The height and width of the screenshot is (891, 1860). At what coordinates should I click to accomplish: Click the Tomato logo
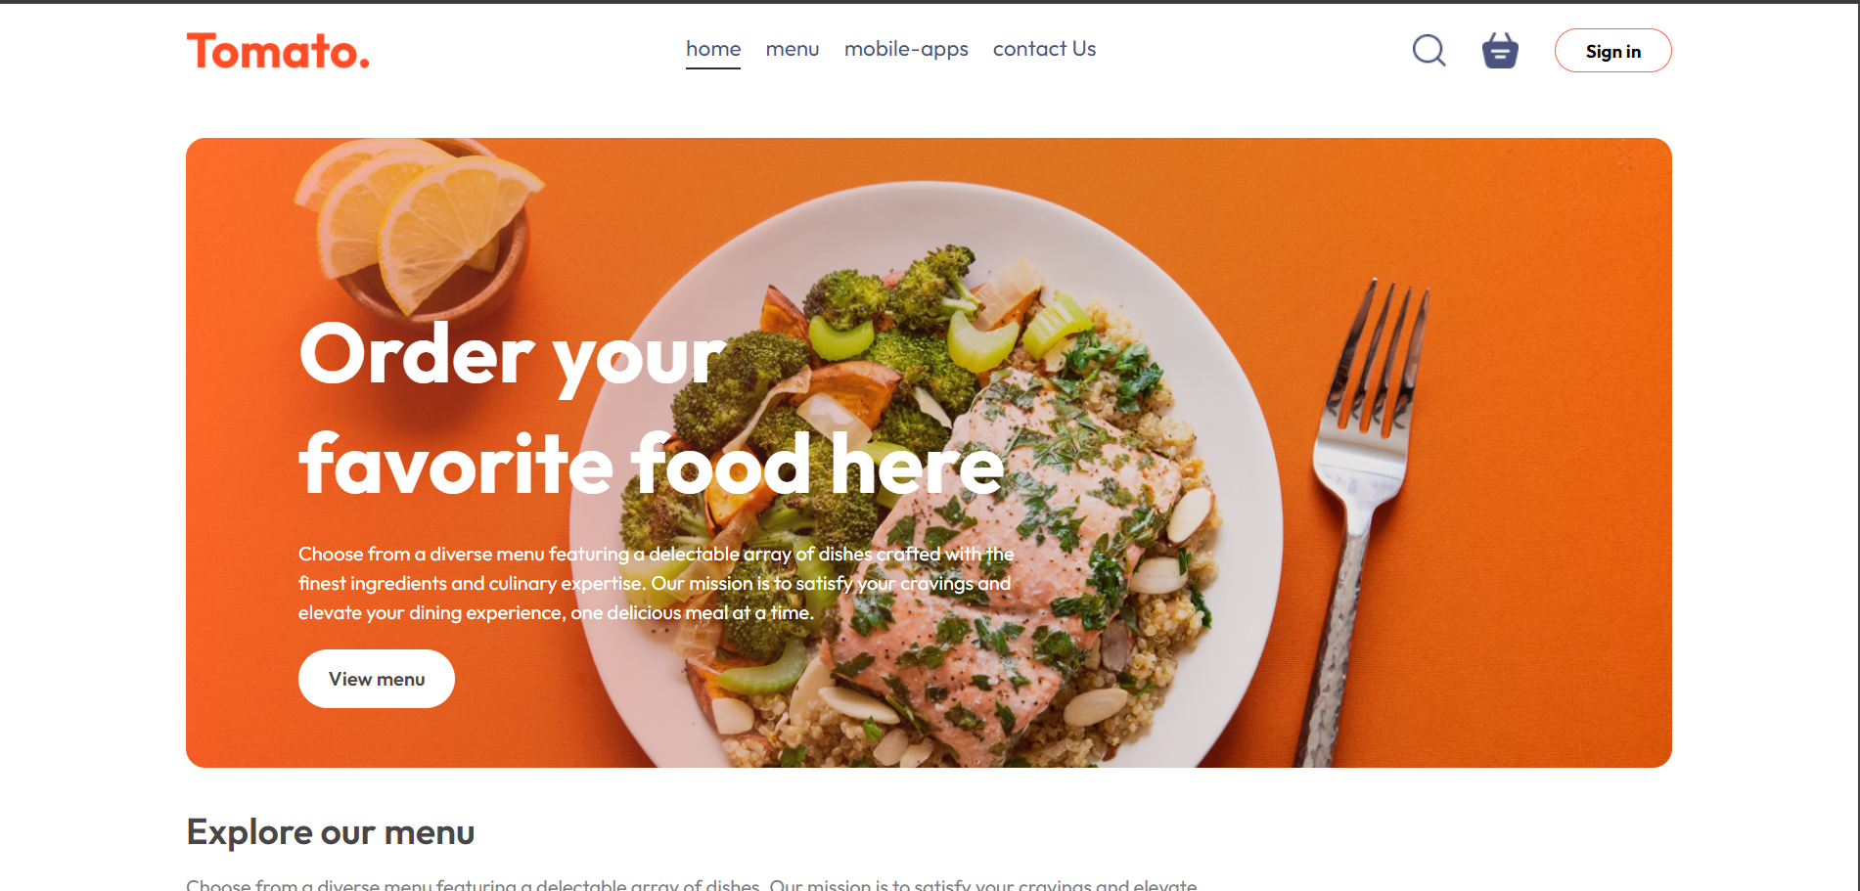point(278,51)
